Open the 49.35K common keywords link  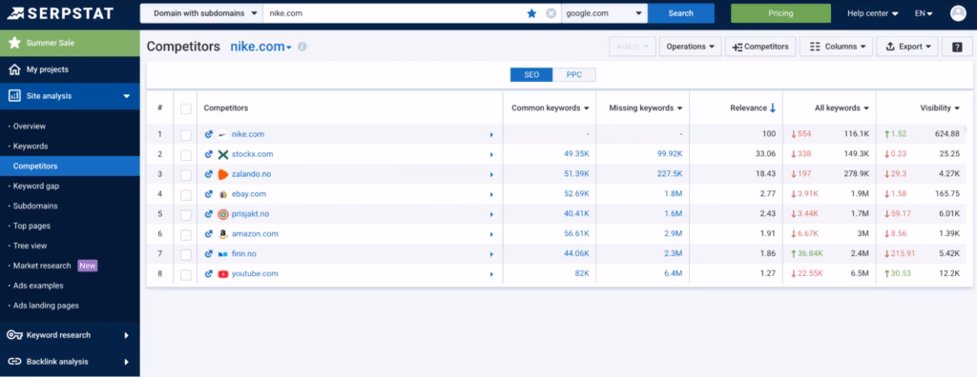coord(576,154)
